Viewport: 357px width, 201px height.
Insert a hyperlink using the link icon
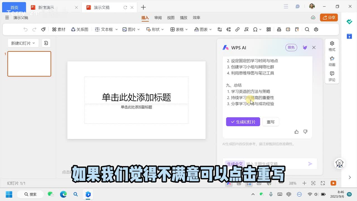click(237, 29)
